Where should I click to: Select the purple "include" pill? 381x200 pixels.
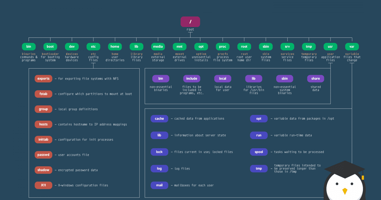(192, 78)
